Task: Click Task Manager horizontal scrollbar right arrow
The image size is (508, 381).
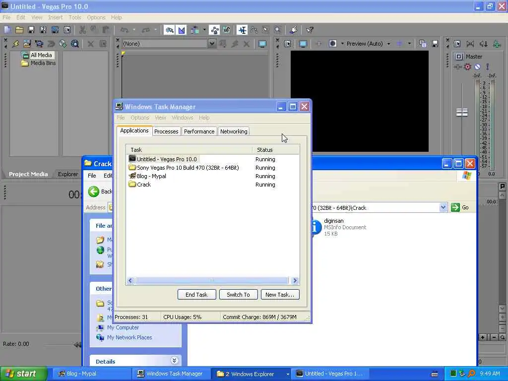Action: pyautogui.click(x=295, y=281)
